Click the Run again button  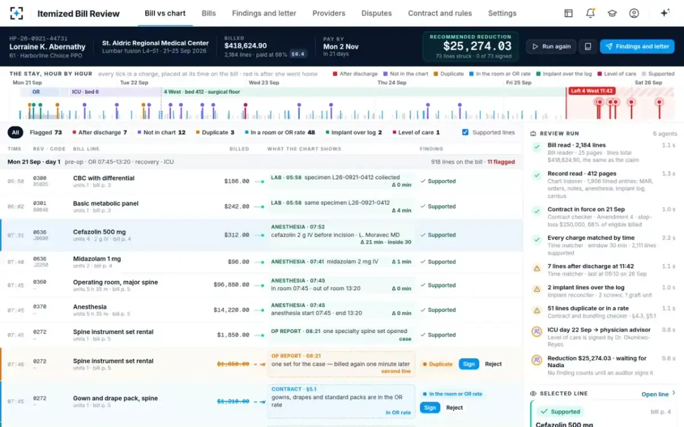(551, 47)
